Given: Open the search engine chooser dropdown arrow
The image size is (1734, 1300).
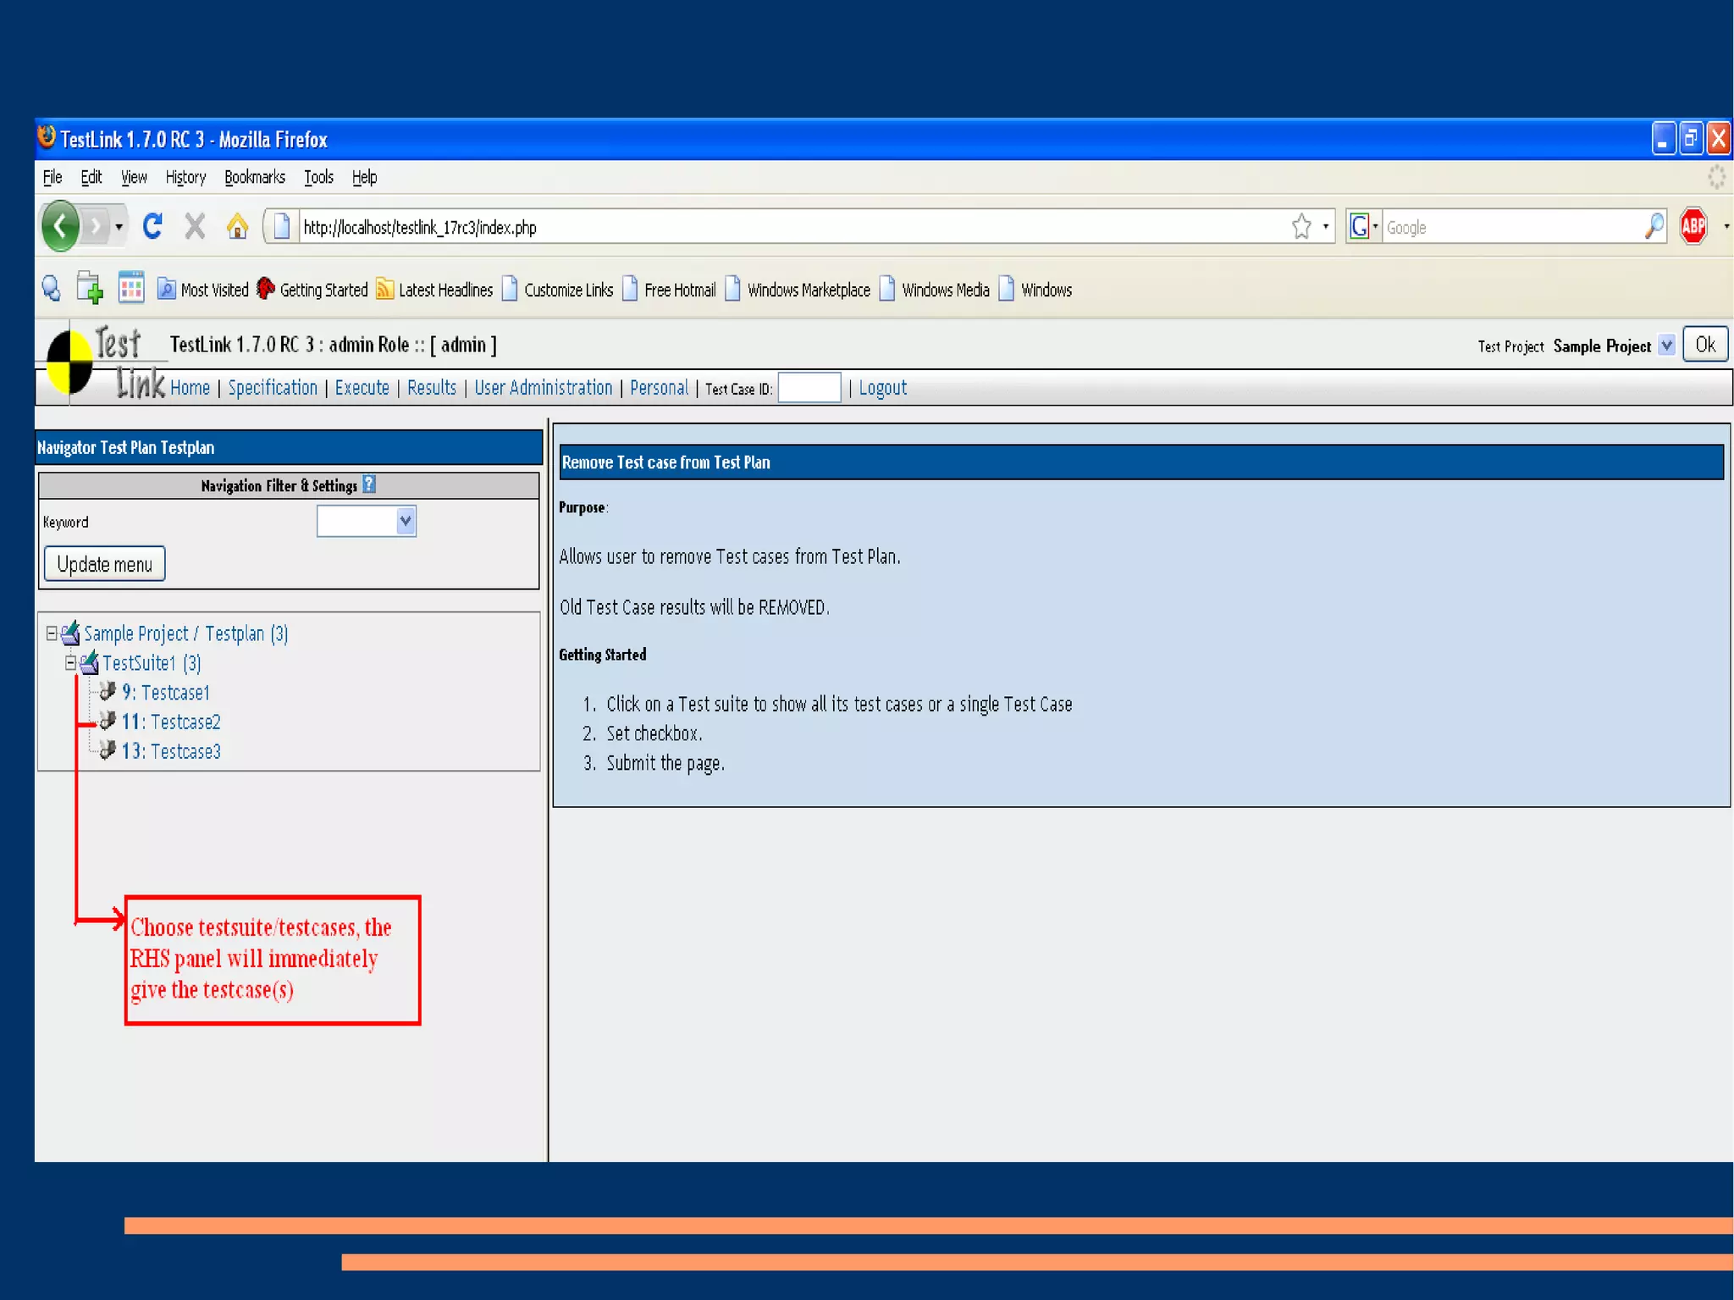Looking at the screenshot, I should 1375,226.
